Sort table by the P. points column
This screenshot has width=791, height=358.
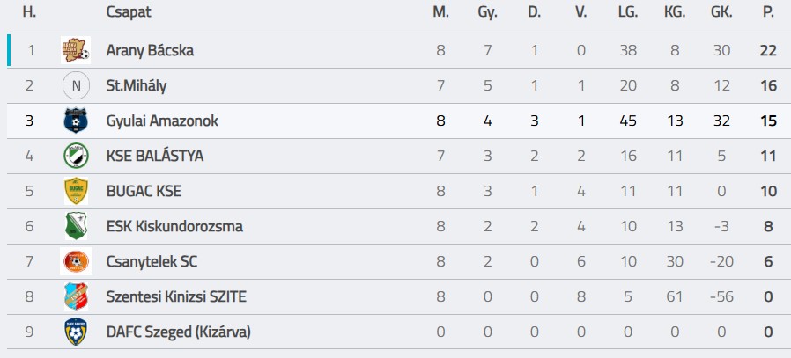pos(768,11)
